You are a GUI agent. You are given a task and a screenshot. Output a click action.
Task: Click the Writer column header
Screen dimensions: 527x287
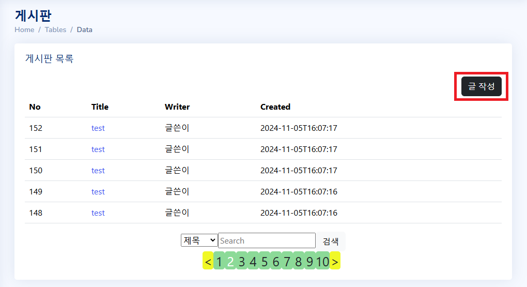(x=177, y=107)
